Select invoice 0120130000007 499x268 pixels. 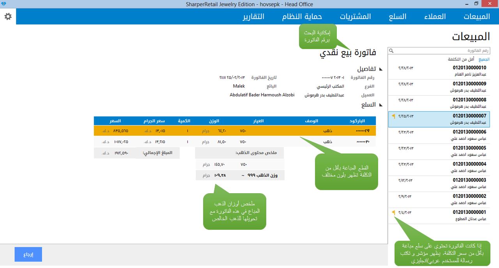pos(439,119)
